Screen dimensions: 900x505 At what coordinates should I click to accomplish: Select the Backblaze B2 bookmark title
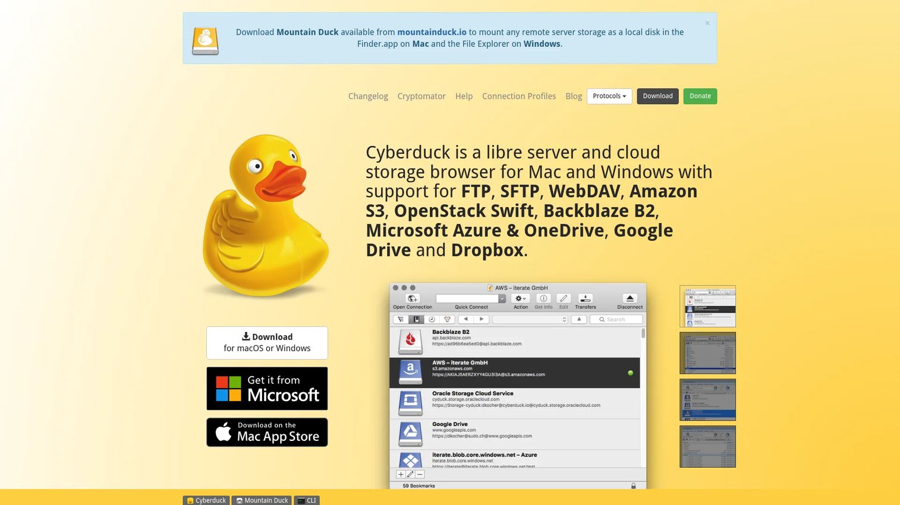pos(451,332)
